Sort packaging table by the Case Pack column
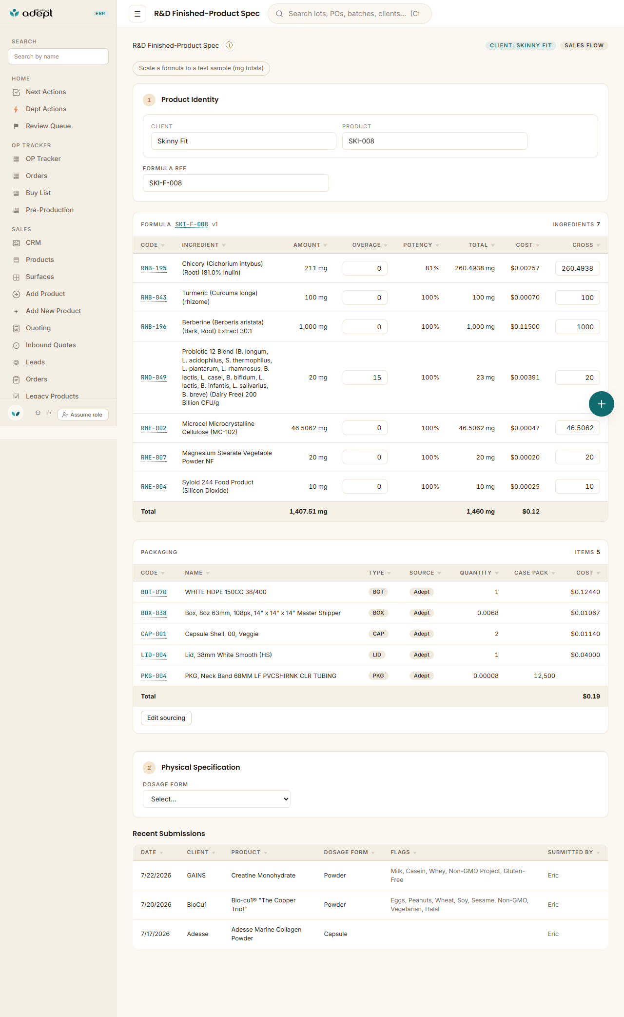624x1017 pixels. coord(534,573)
